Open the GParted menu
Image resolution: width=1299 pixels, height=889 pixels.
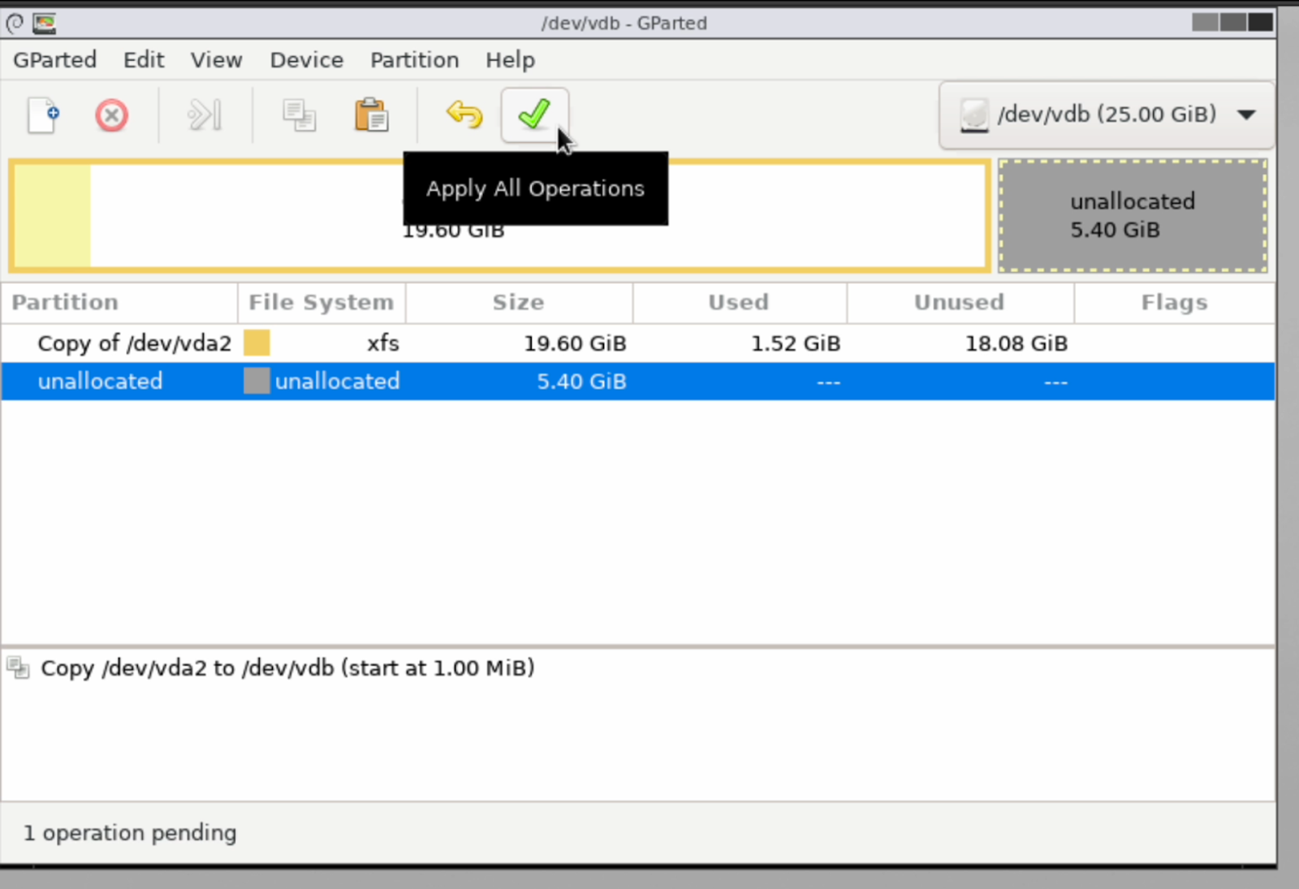54,59
